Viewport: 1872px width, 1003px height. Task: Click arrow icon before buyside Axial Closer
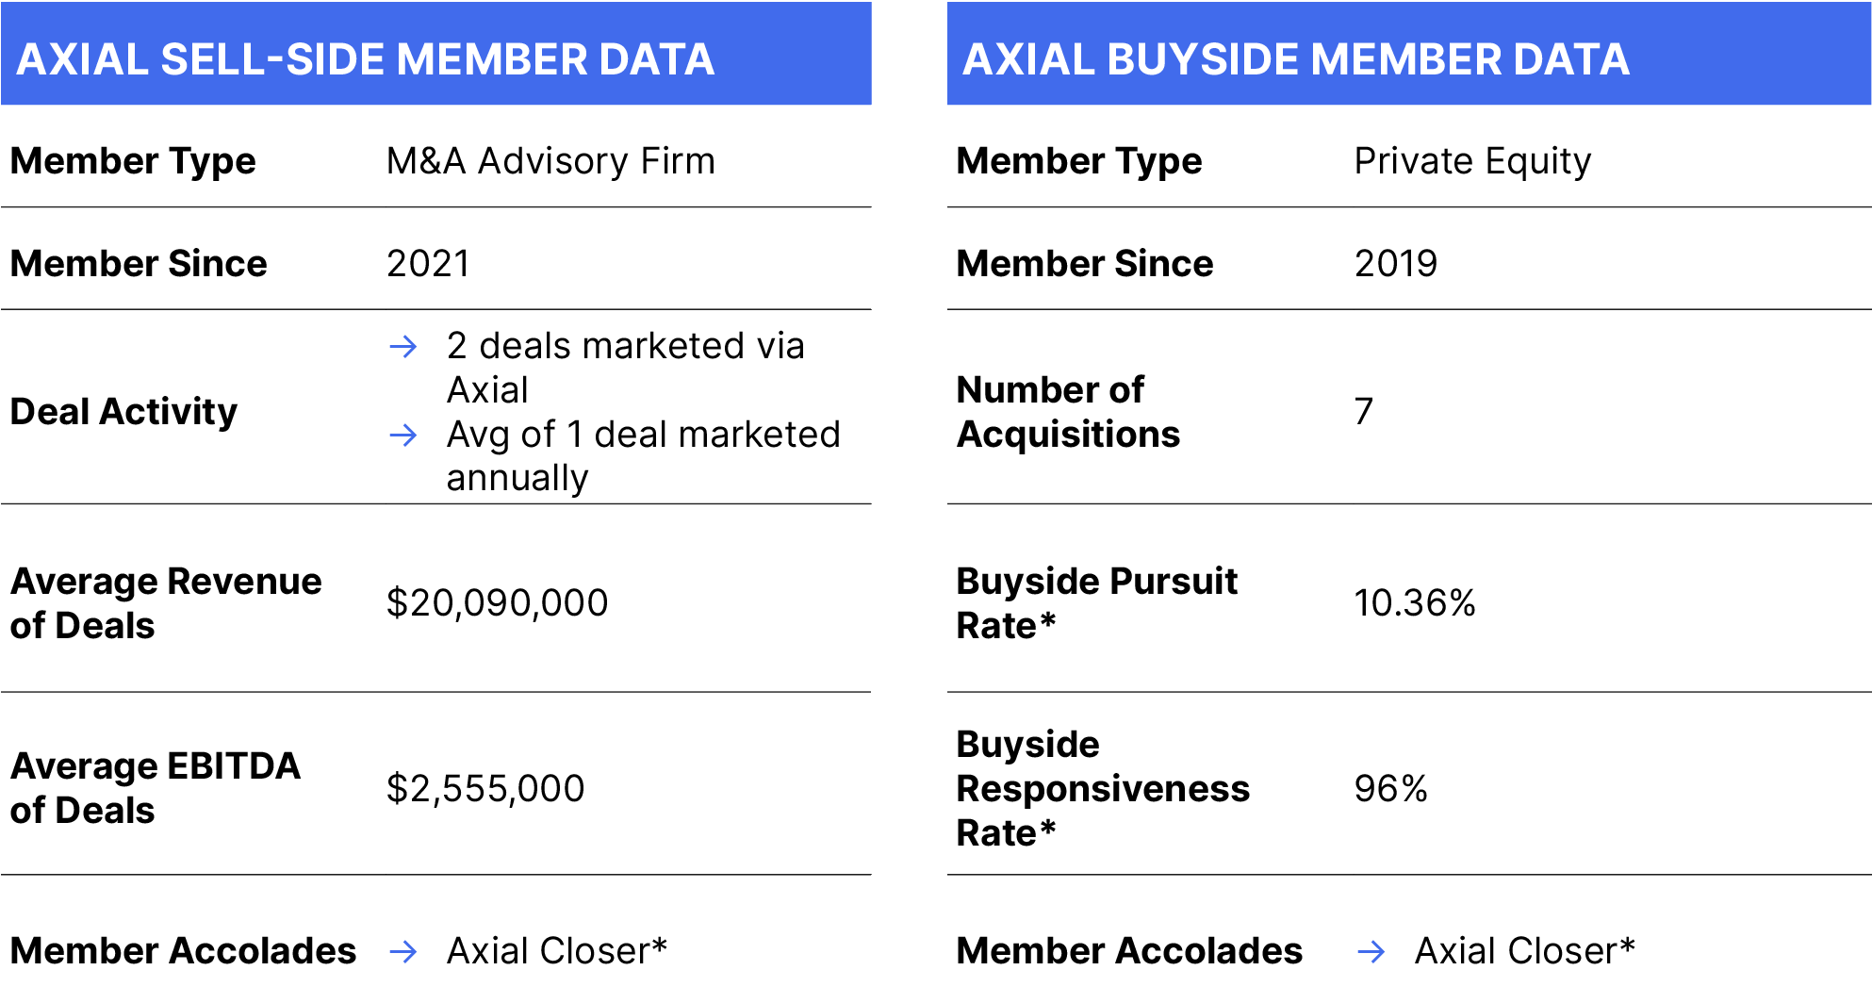pyautogui.click(x=1371, y=951)
